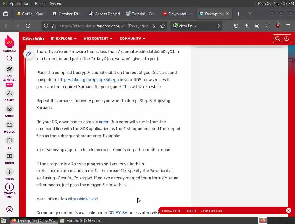
Task: Click Join Fan Lab link
Action: click(x=211, y=211)
